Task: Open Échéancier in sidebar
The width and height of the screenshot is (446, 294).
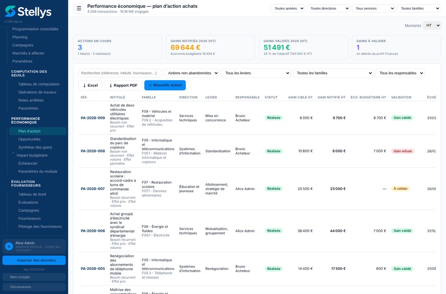Action: (x=28, y=164)
